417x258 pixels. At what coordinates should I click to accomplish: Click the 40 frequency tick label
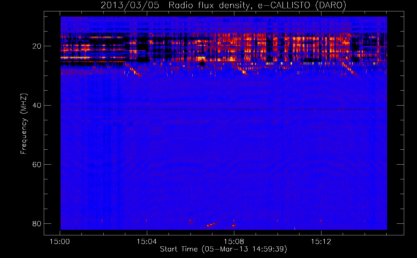(37, 105)
